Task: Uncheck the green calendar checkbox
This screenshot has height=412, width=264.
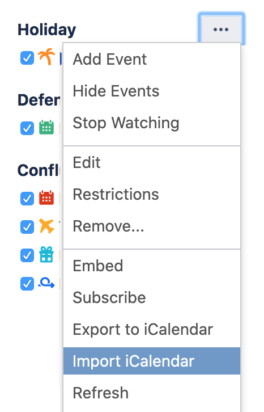Action: coord(27,128)
